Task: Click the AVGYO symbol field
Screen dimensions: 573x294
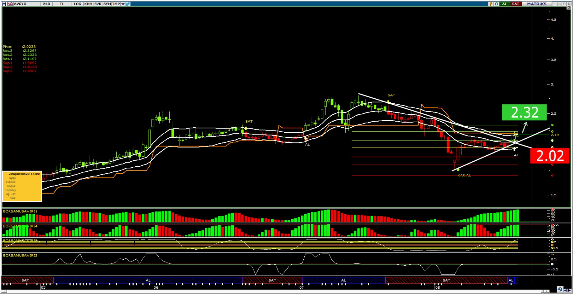Action: tap(22, 4)
